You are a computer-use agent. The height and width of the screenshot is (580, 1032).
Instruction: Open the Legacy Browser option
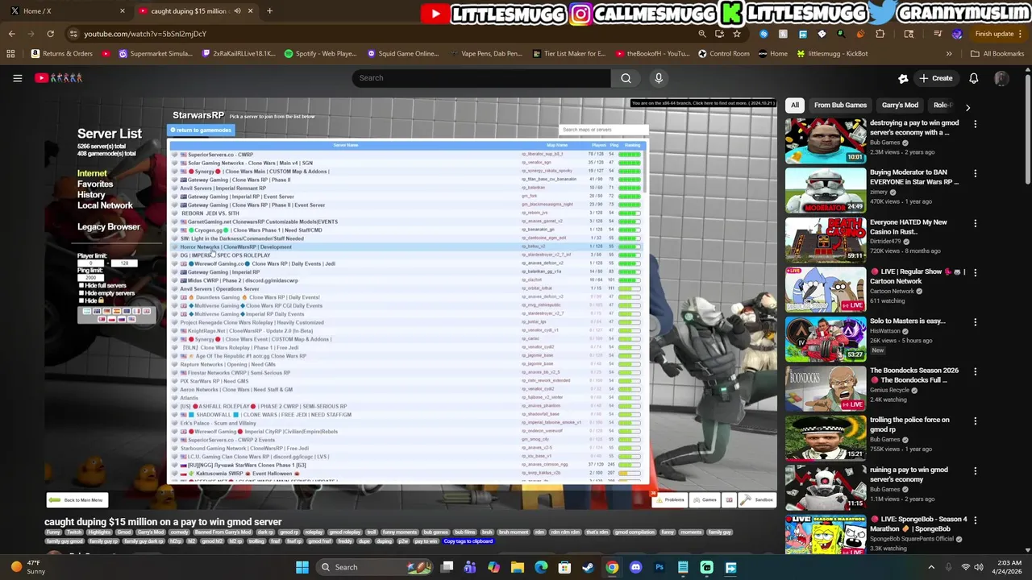pos(109,227)
